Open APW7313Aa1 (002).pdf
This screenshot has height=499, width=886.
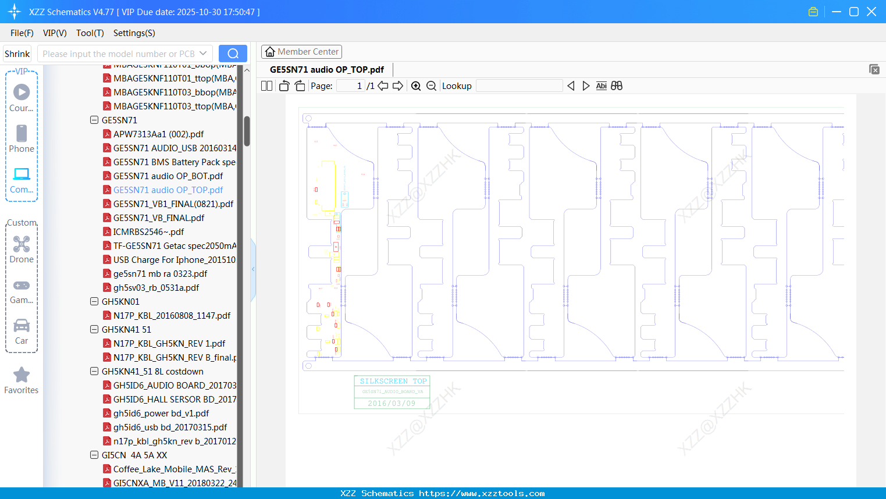point(158,134)
